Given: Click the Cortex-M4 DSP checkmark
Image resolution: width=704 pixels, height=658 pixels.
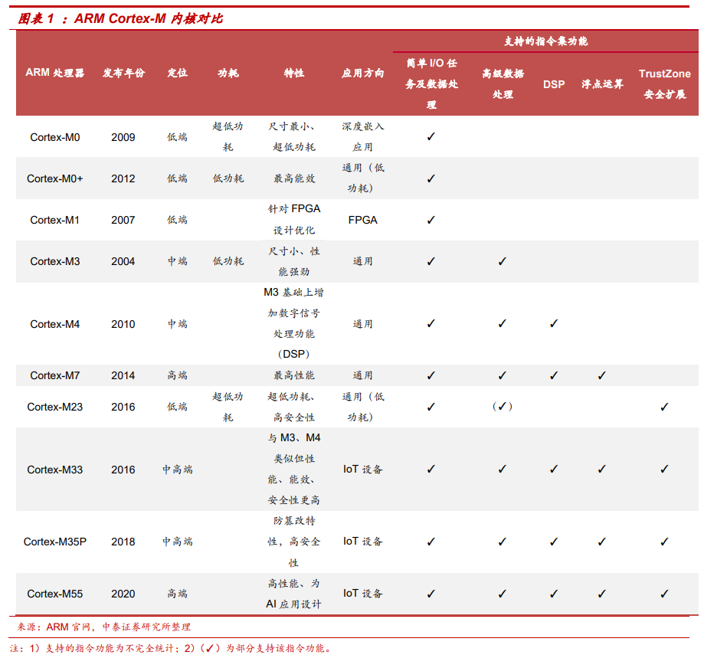Looking at the screenshot, I should [554, 323].
